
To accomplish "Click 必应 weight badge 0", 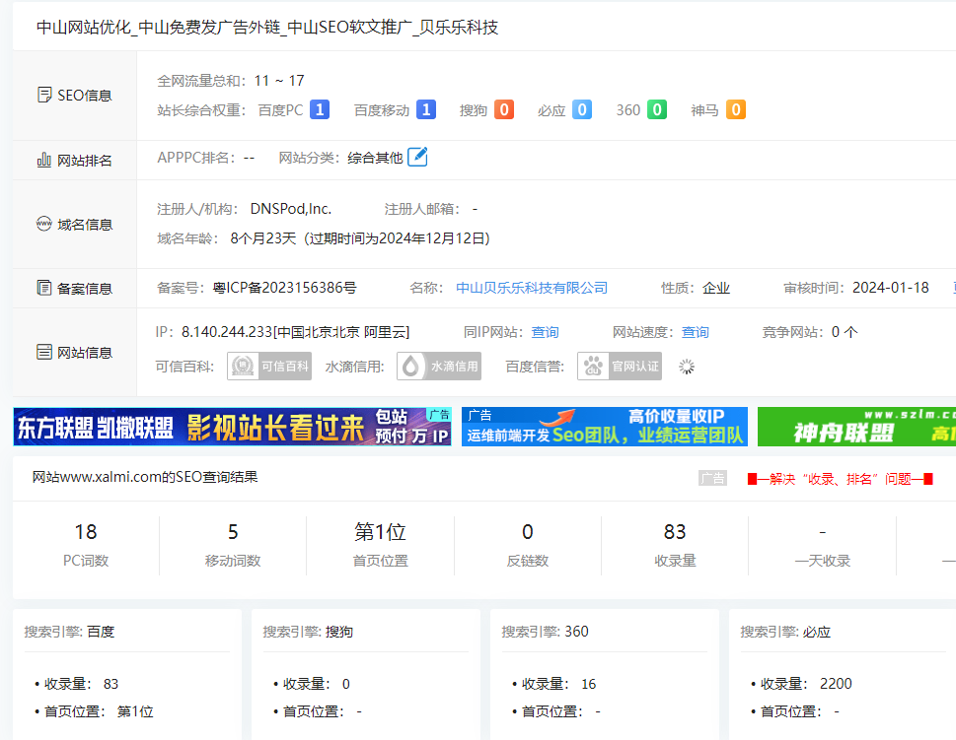I will [x=582, y=109].
